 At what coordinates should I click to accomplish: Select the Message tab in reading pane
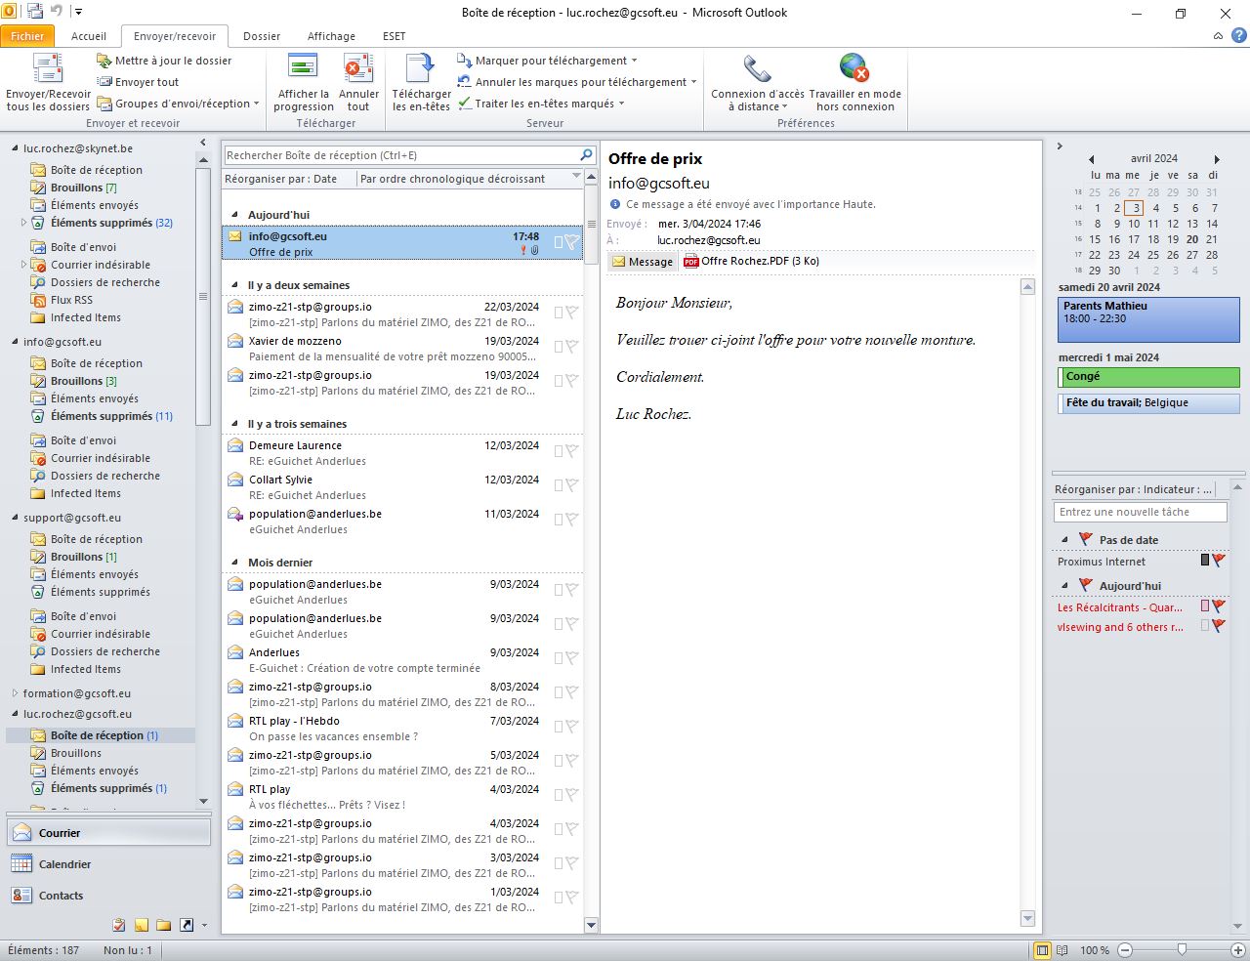pos(643,262)
